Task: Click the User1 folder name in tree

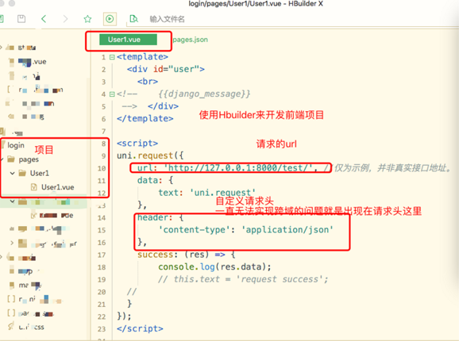Action: pyautogui.click(x=39, y=174)
